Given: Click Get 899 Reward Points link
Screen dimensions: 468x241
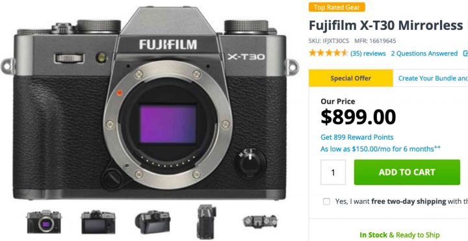Looking at the screenshot, I should coord(357,137).
